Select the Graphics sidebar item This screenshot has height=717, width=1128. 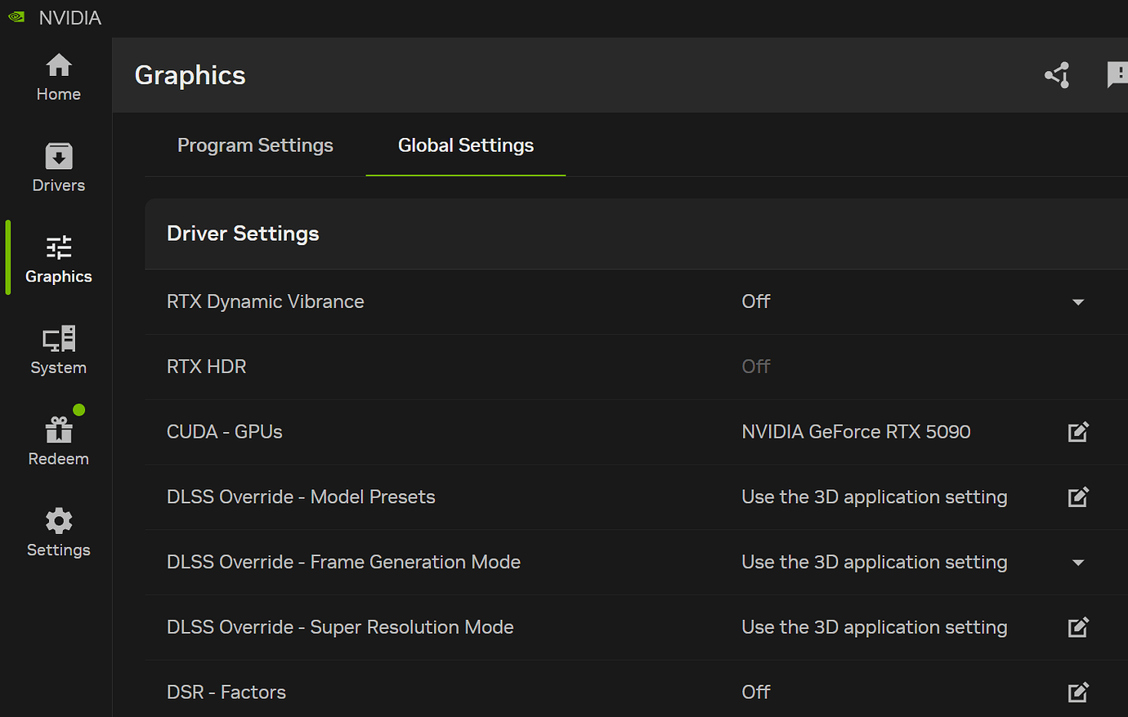pyautogui.click(x=58, y=260)
